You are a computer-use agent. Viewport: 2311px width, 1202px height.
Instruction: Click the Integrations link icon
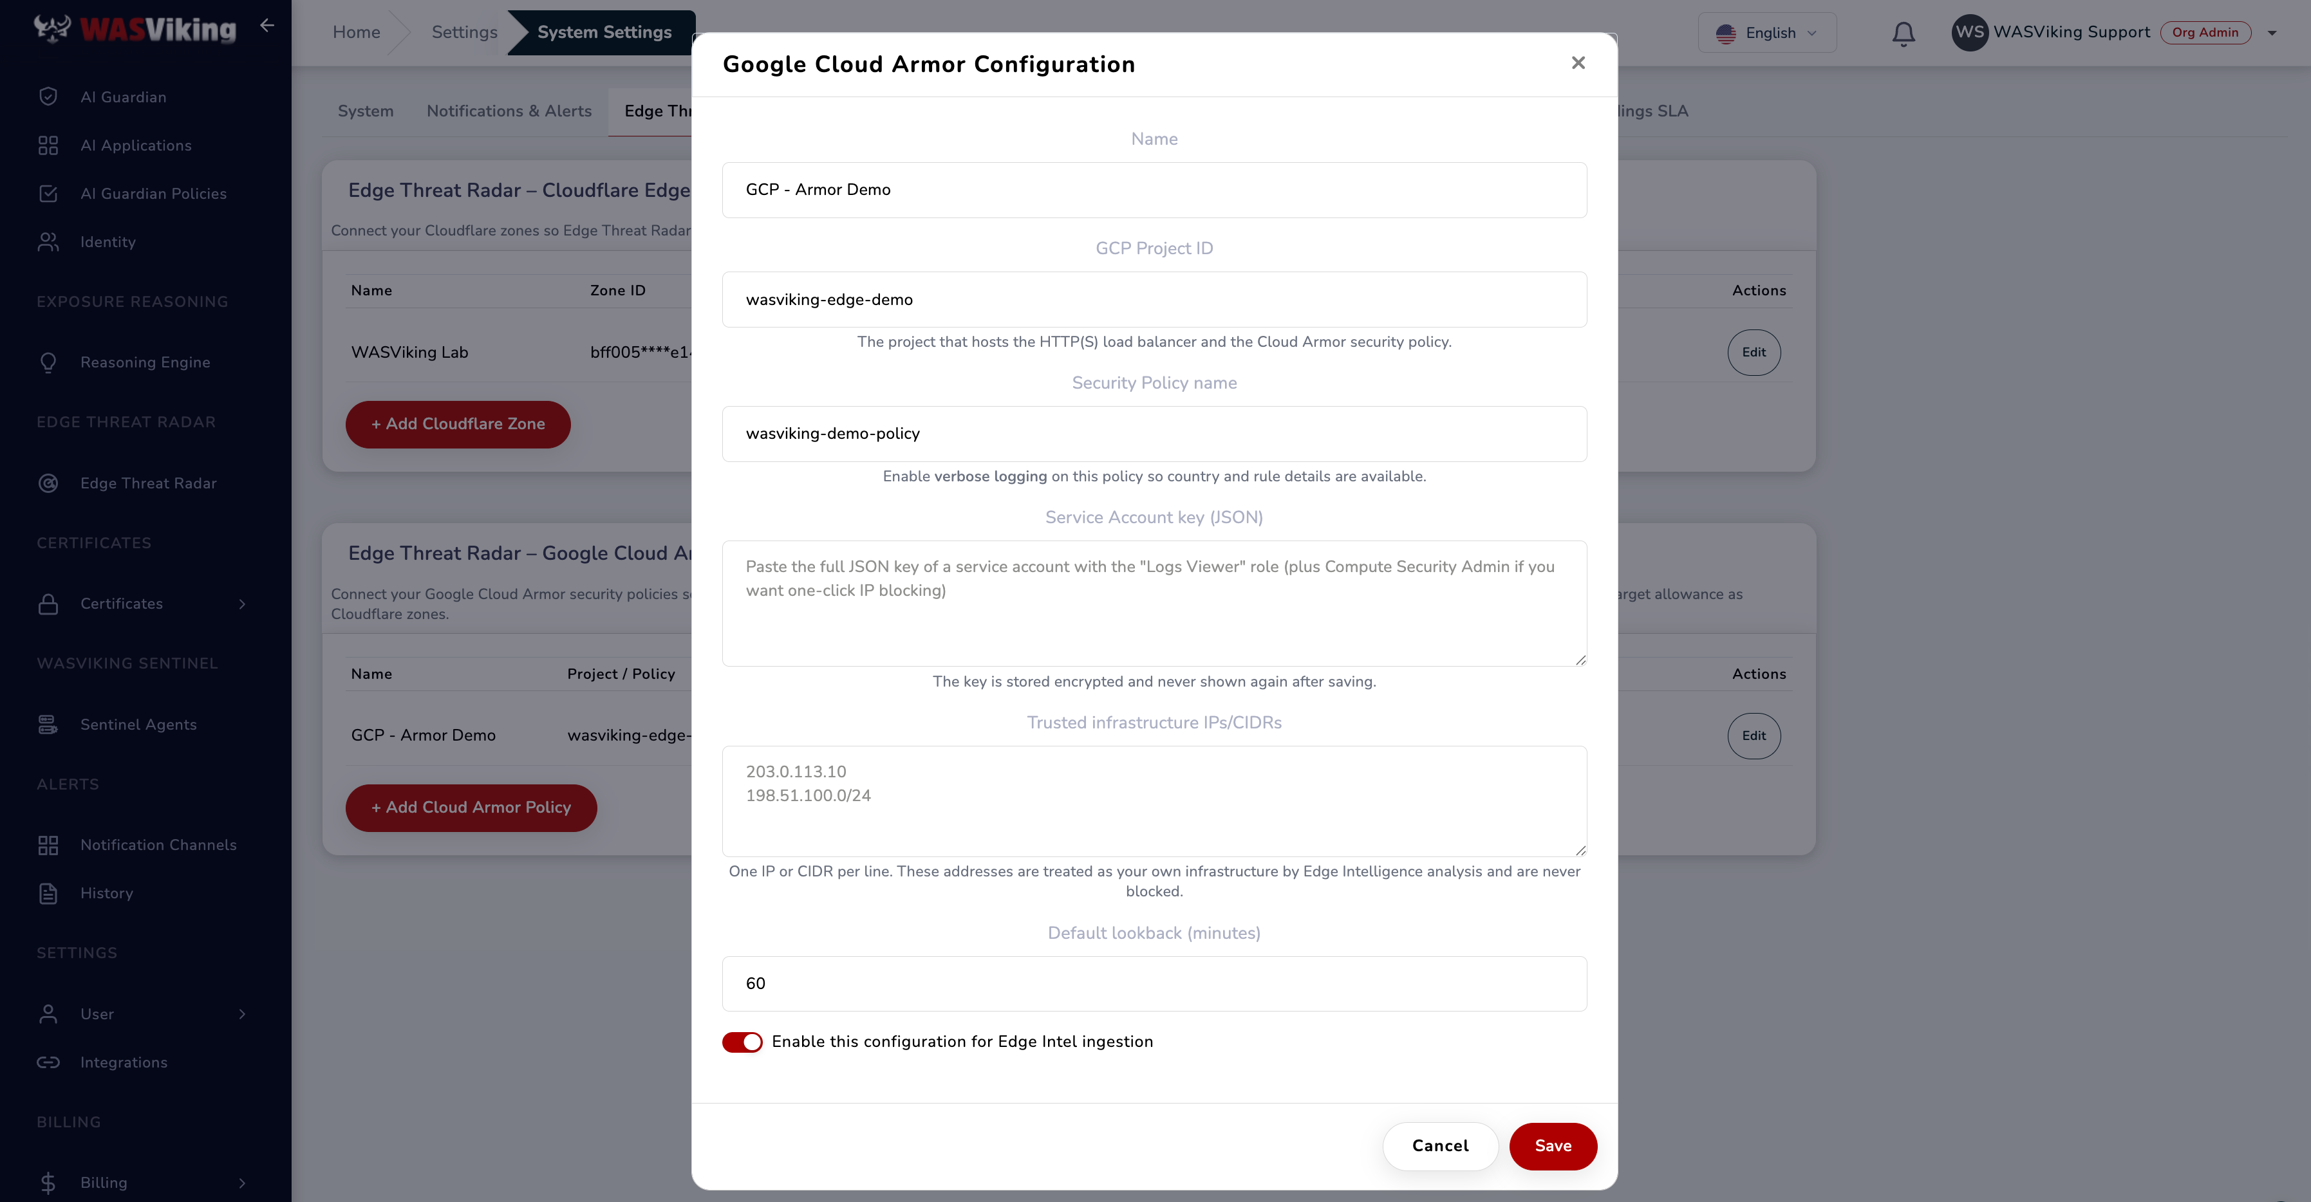point(48,1062)
